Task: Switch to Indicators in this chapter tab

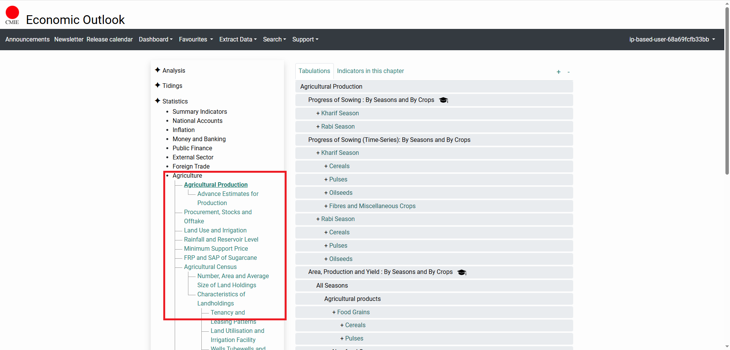Action: [x=370, y=71]
